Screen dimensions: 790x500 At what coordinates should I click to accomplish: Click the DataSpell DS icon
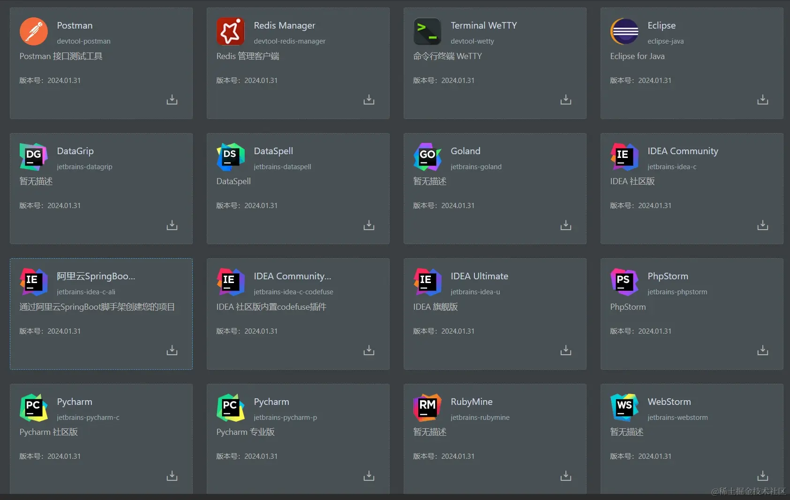(x=231, y=157)
